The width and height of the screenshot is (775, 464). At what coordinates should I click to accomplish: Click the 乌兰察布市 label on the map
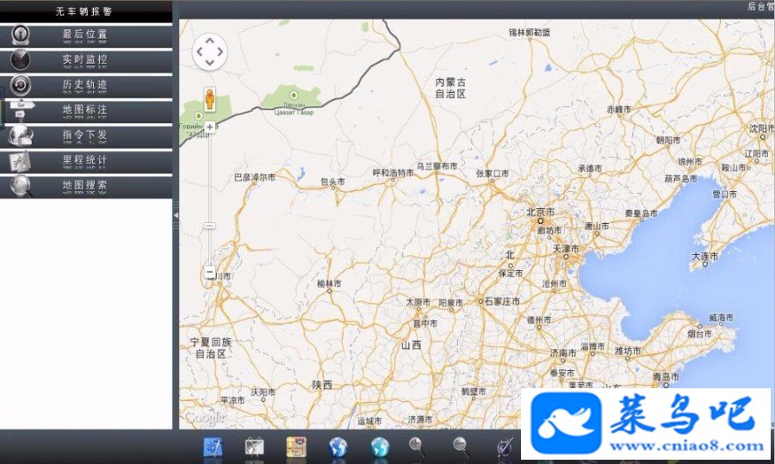(x=437, y=166)
